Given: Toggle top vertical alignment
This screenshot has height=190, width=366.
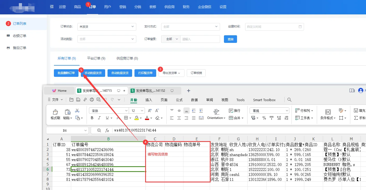Looking at the screenshot, I should (172, 111).
